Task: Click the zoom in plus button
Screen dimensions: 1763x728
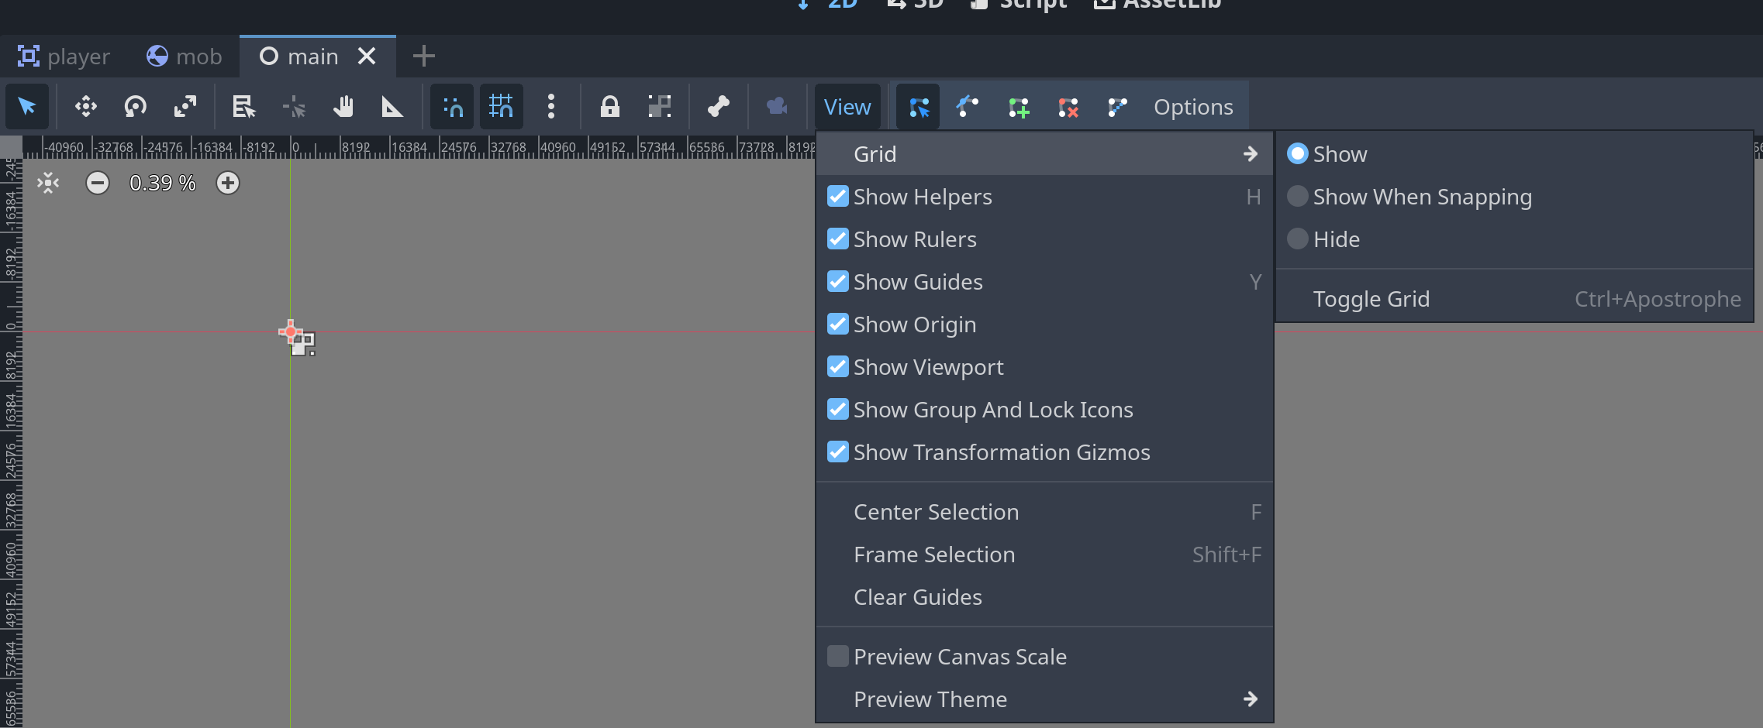Action: (228, 183)
